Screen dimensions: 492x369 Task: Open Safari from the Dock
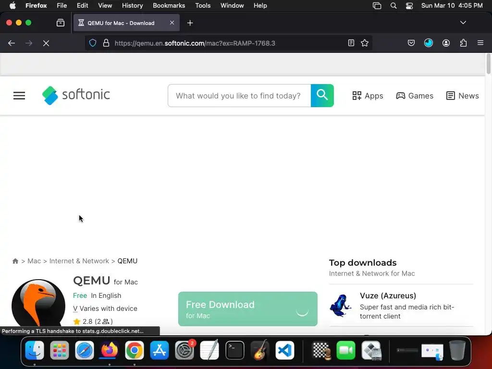coord(85,350)
